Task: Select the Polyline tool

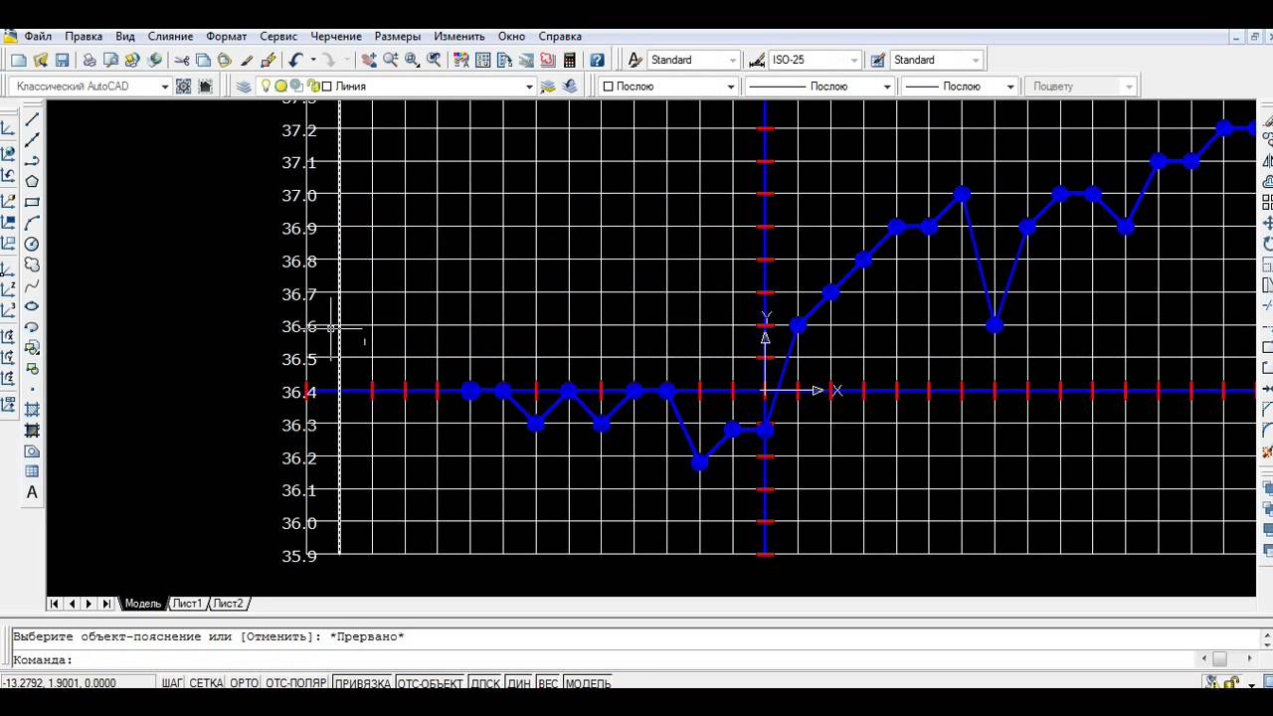Action: coord(32,160)
